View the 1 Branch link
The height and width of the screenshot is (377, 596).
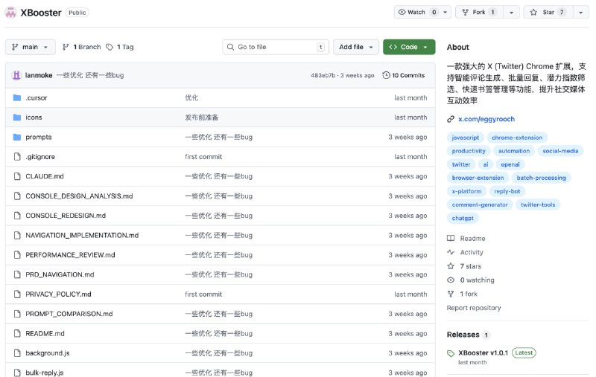coord(82,47)
